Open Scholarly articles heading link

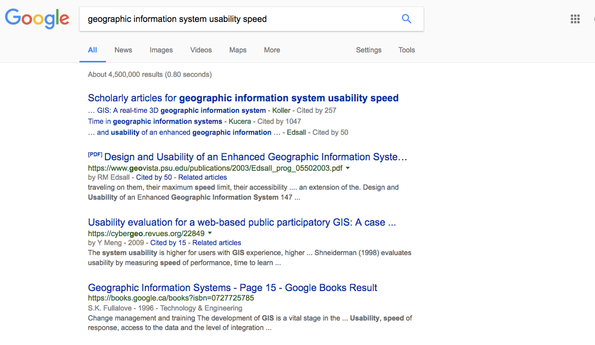coord(243,98)
